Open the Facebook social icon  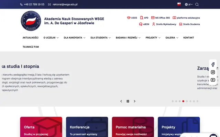(x=213, y=64)
